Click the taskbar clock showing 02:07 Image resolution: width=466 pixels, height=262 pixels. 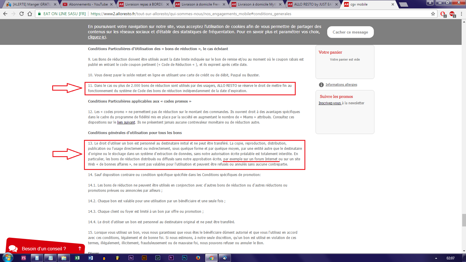(x=450, y=258)
